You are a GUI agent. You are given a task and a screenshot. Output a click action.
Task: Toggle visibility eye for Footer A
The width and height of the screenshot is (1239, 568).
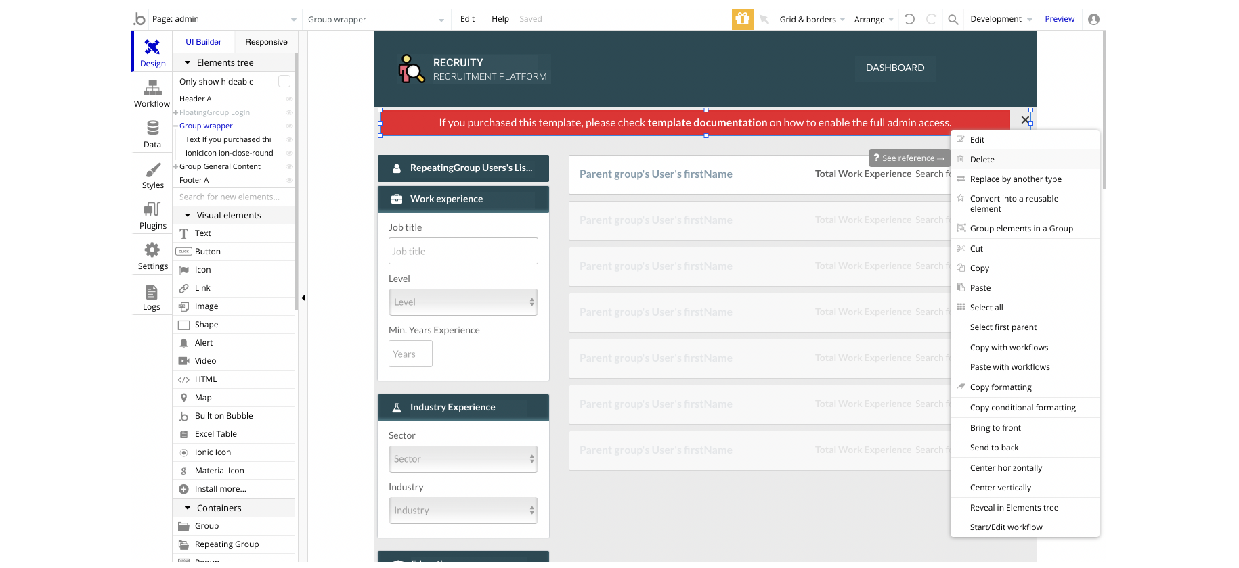[x=289, y=180]
